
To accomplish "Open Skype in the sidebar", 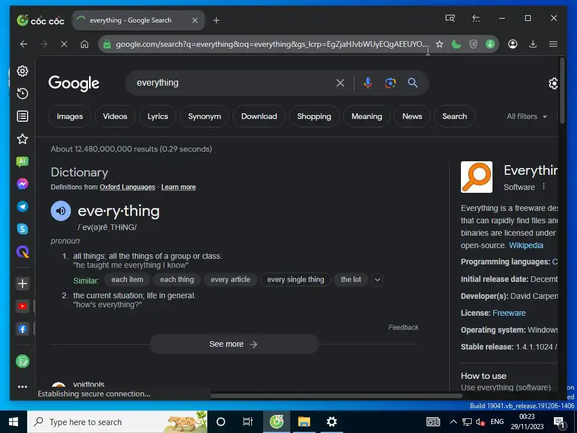I will 23,229.
